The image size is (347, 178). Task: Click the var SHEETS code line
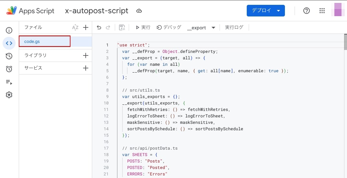click(140, 154)
